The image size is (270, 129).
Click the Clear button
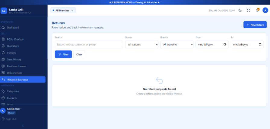(x=79, y=54)
